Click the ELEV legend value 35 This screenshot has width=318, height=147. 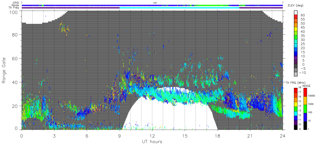303,36
